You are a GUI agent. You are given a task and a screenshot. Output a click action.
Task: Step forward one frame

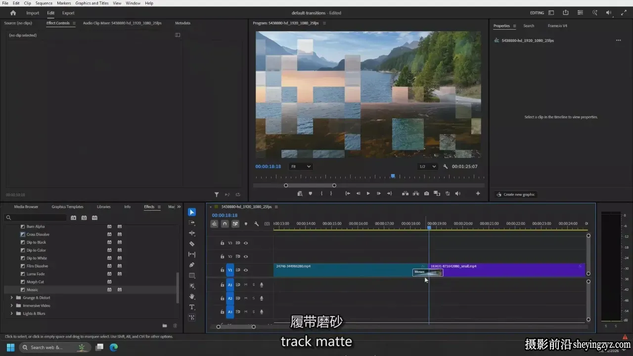[379, 194]
